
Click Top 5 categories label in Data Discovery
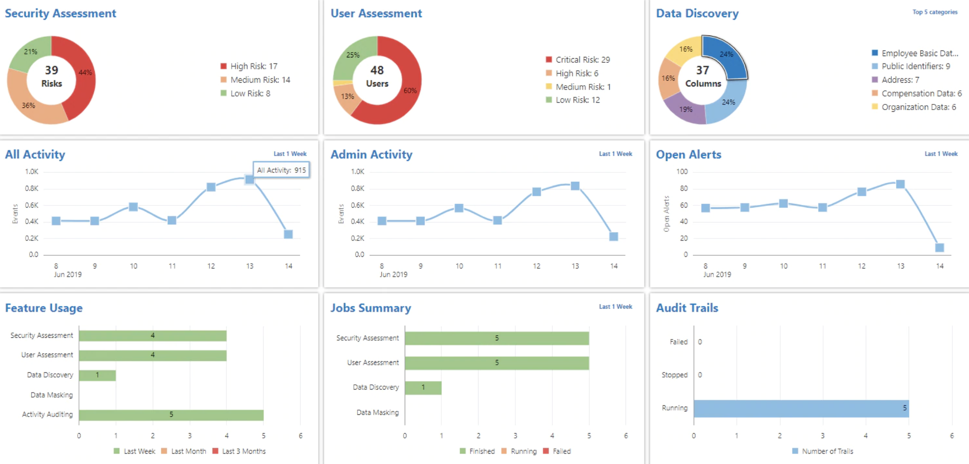[x=935, y=12]
